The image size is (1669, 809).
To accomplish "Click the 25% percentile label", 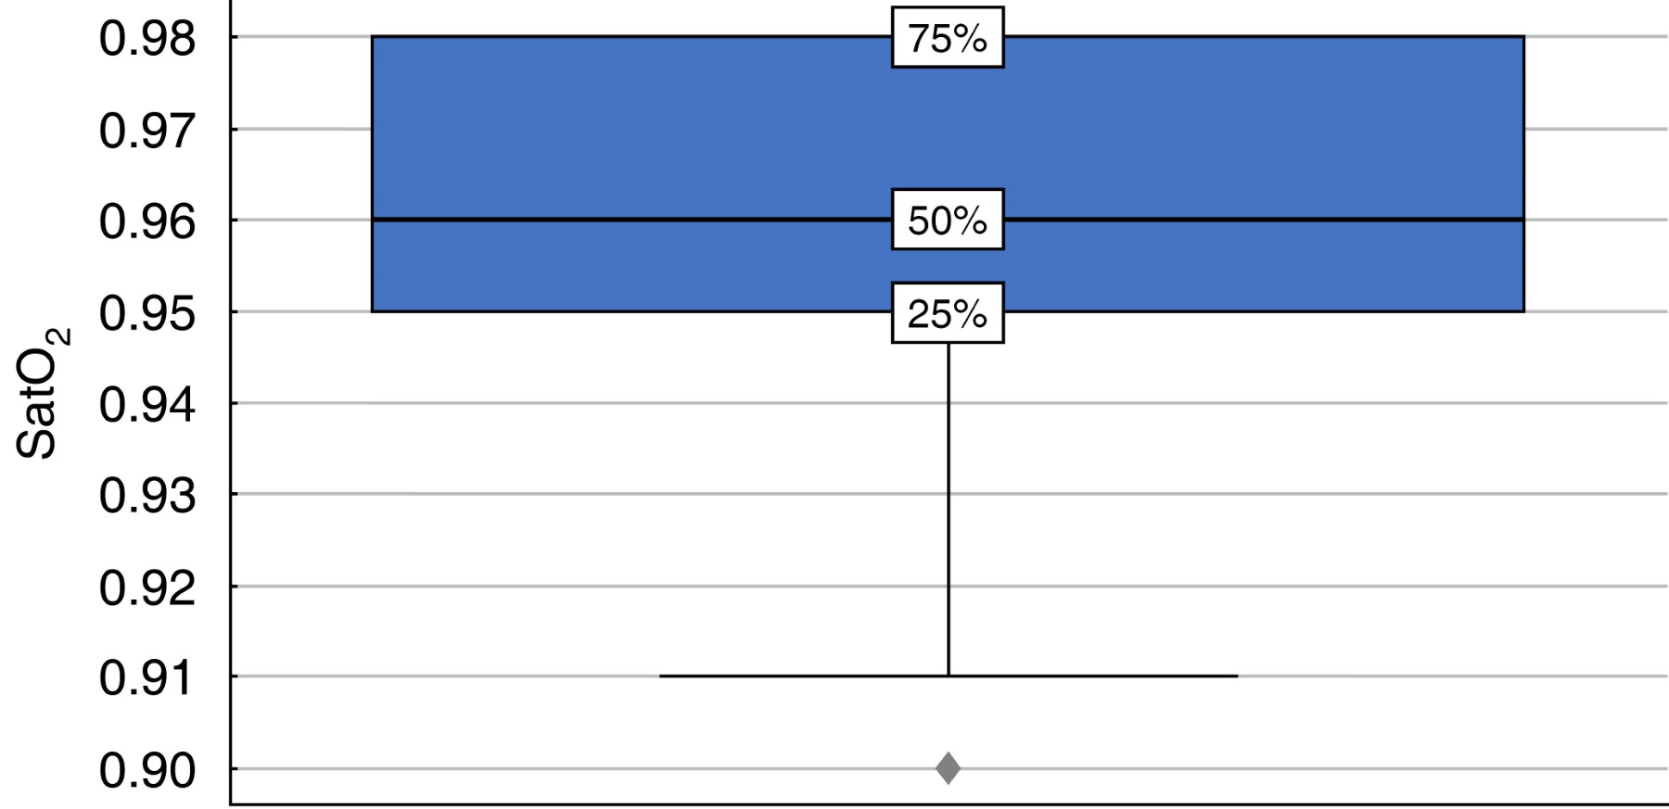I will click(x=948, y=314).
